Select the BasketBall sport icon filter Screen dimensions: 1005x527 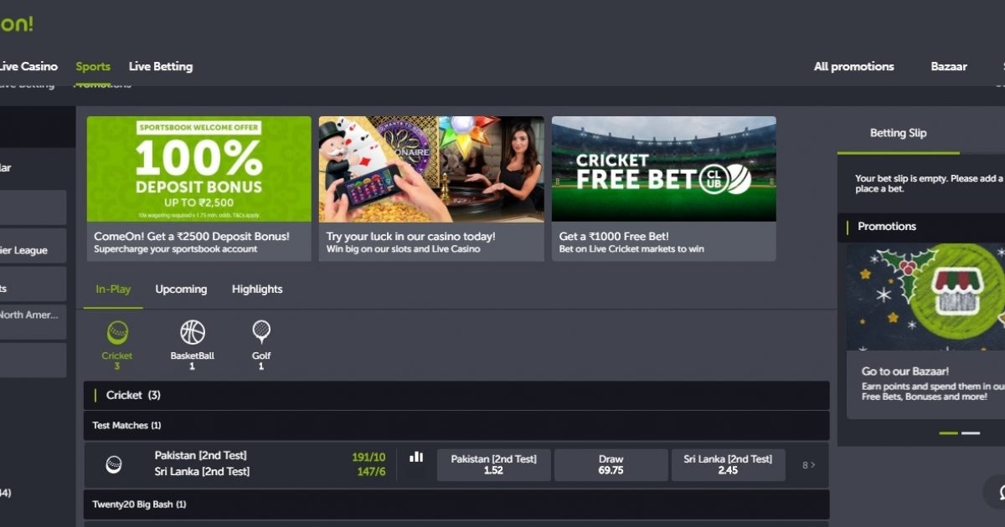coord(193,334)
